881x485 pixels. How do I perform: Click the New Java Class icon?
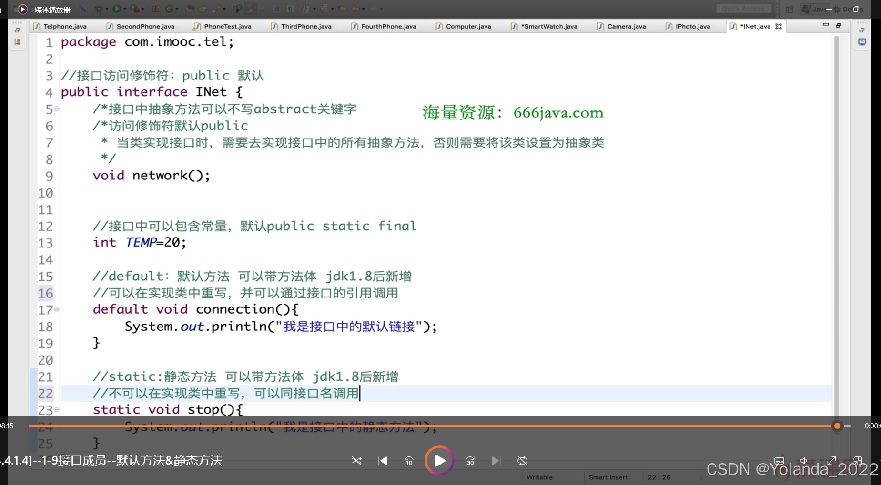point(169,9)
